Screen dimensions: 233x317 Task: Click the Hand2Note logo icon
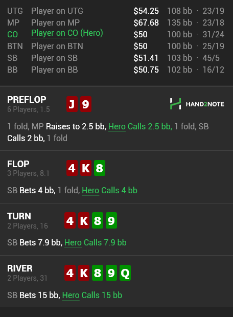click(175, 104)
